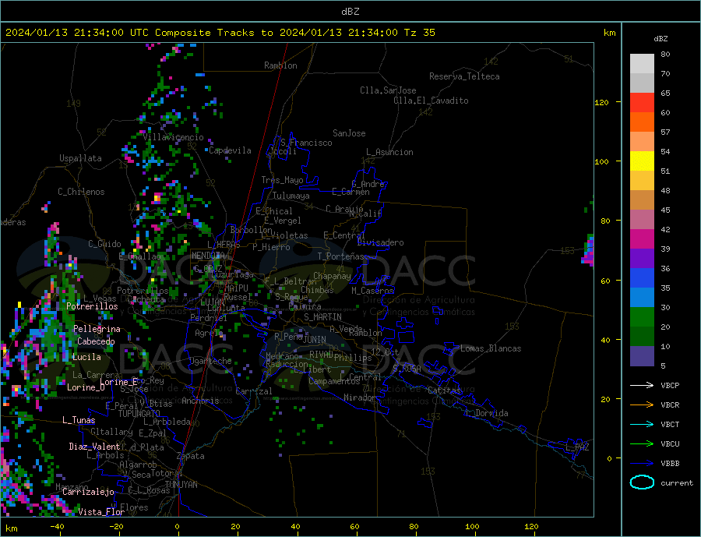Click the '80' tick on bottom axis
The height and width of the screenshot is (537, 701).
[414, 527]
